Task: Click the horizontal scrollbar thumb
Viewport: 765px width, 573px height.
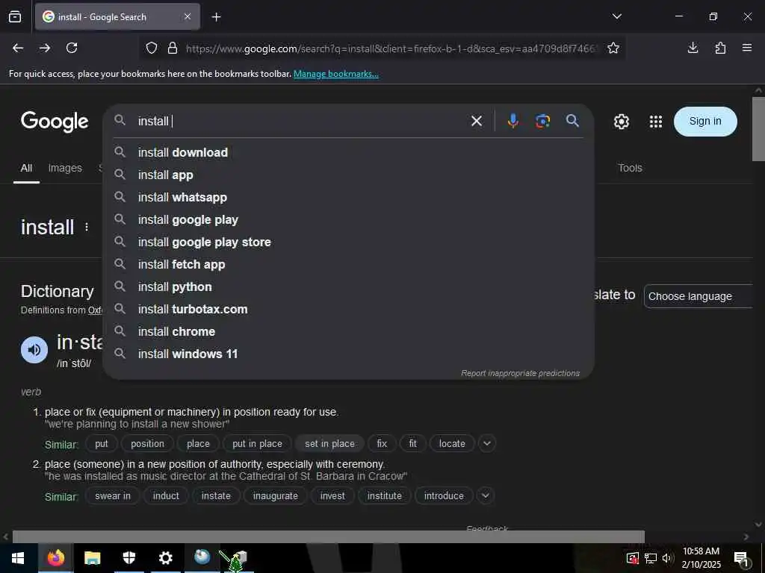Action: pos(329,536)
